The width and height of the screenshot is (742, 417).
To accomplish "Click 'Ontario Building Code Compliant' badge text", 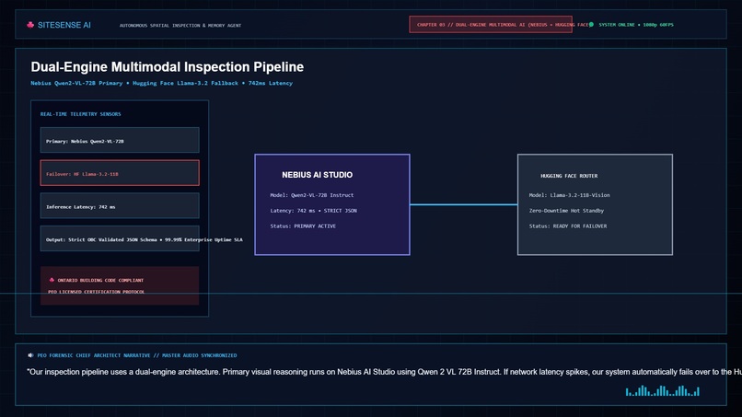I will [100, 280].
